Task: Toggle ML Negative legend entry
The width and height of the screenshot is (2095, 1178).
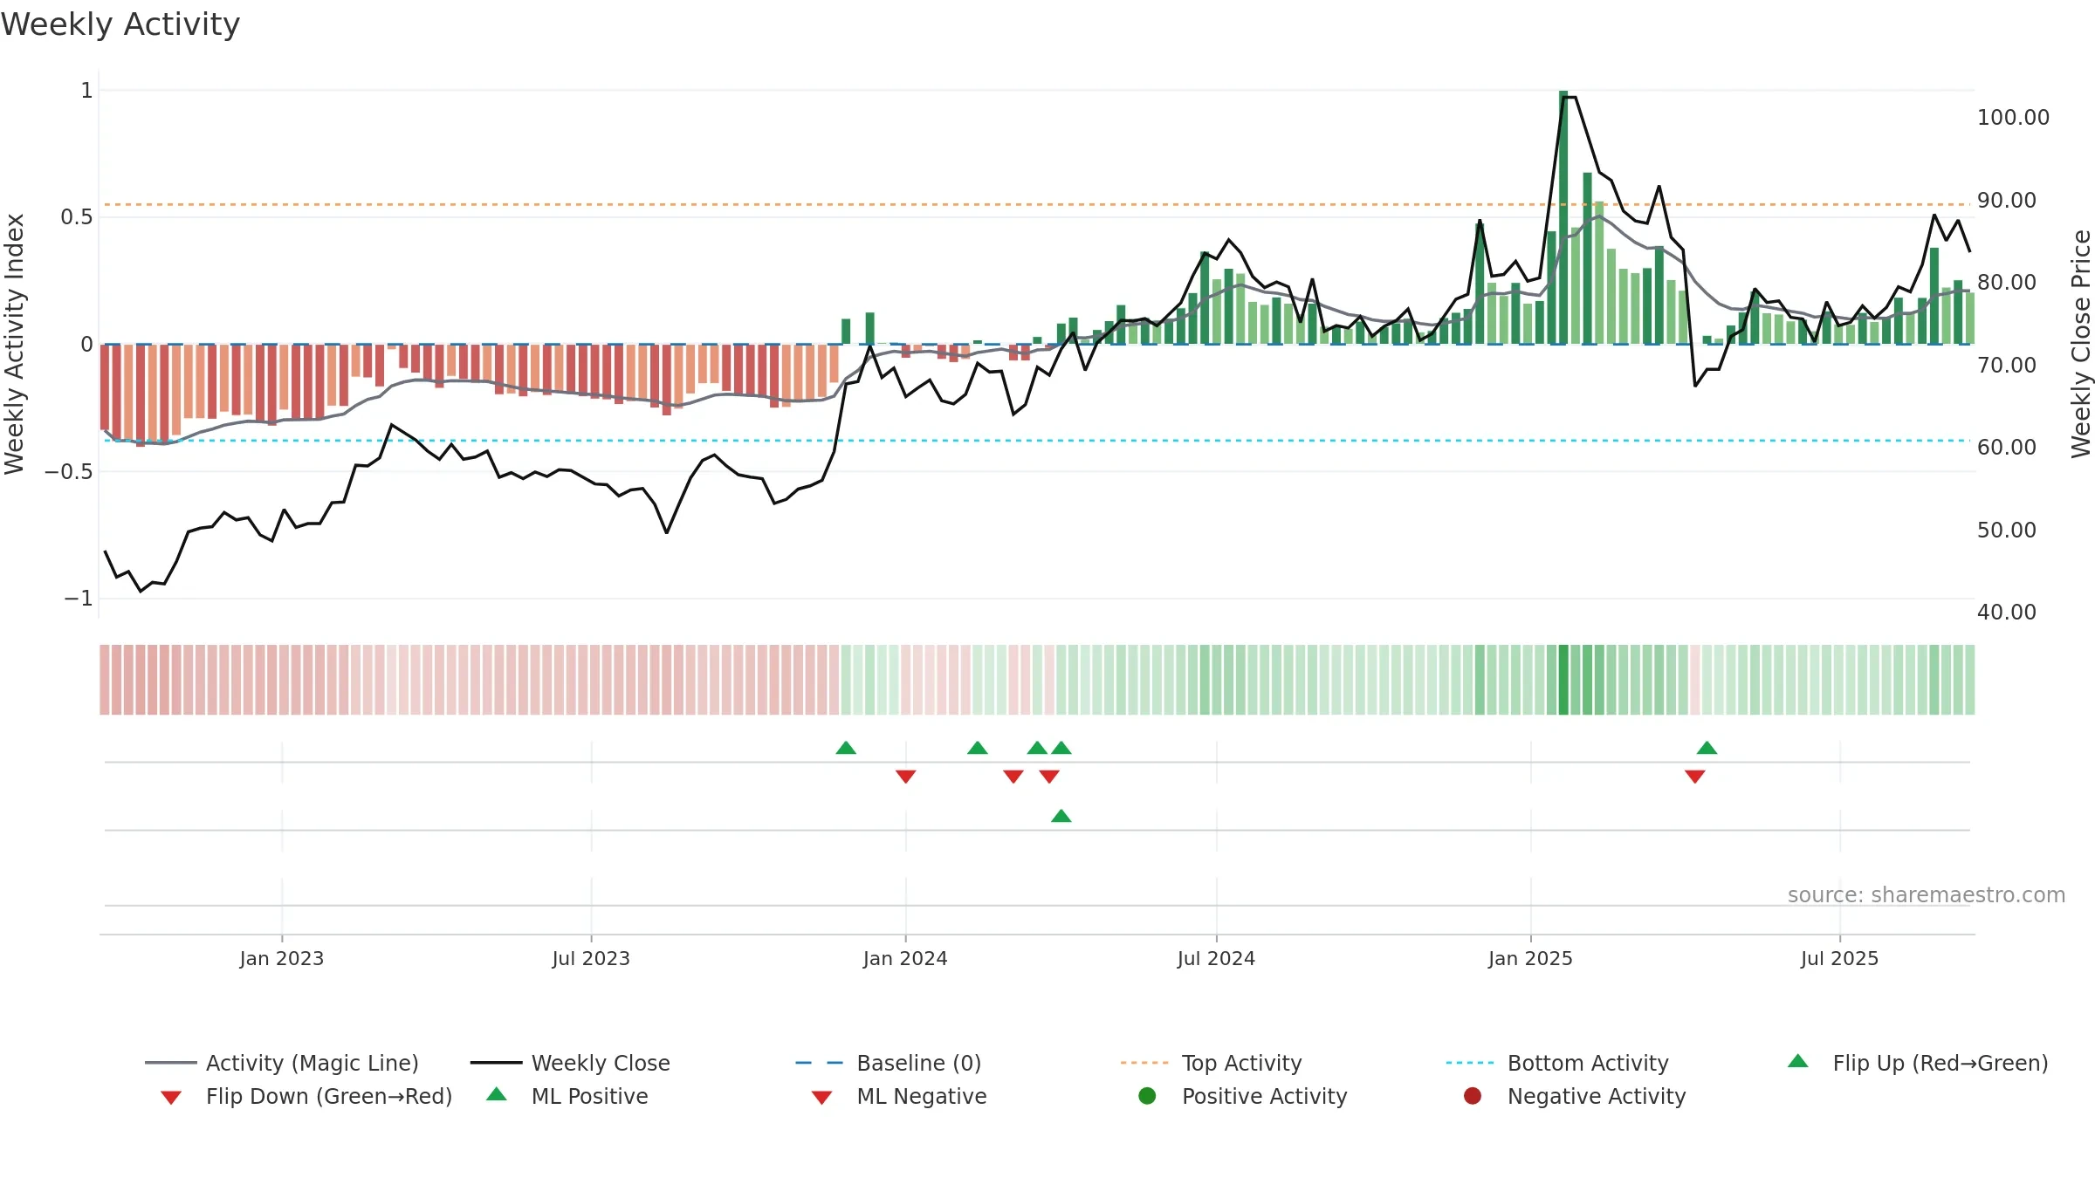Action: (x=899, y=1096)
